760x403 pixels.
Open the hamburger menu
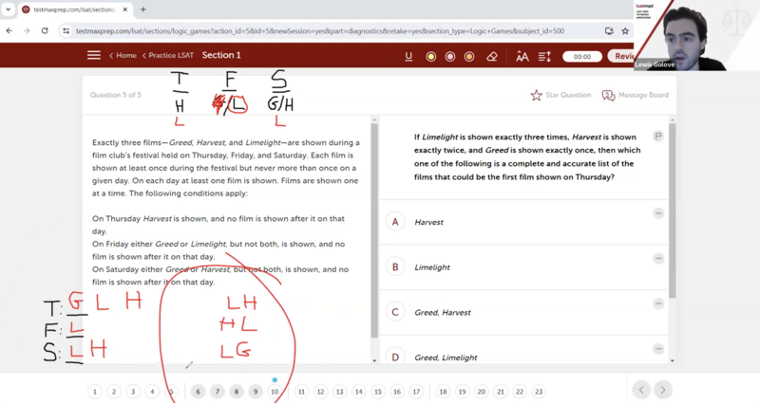click(x=94, y=56)
